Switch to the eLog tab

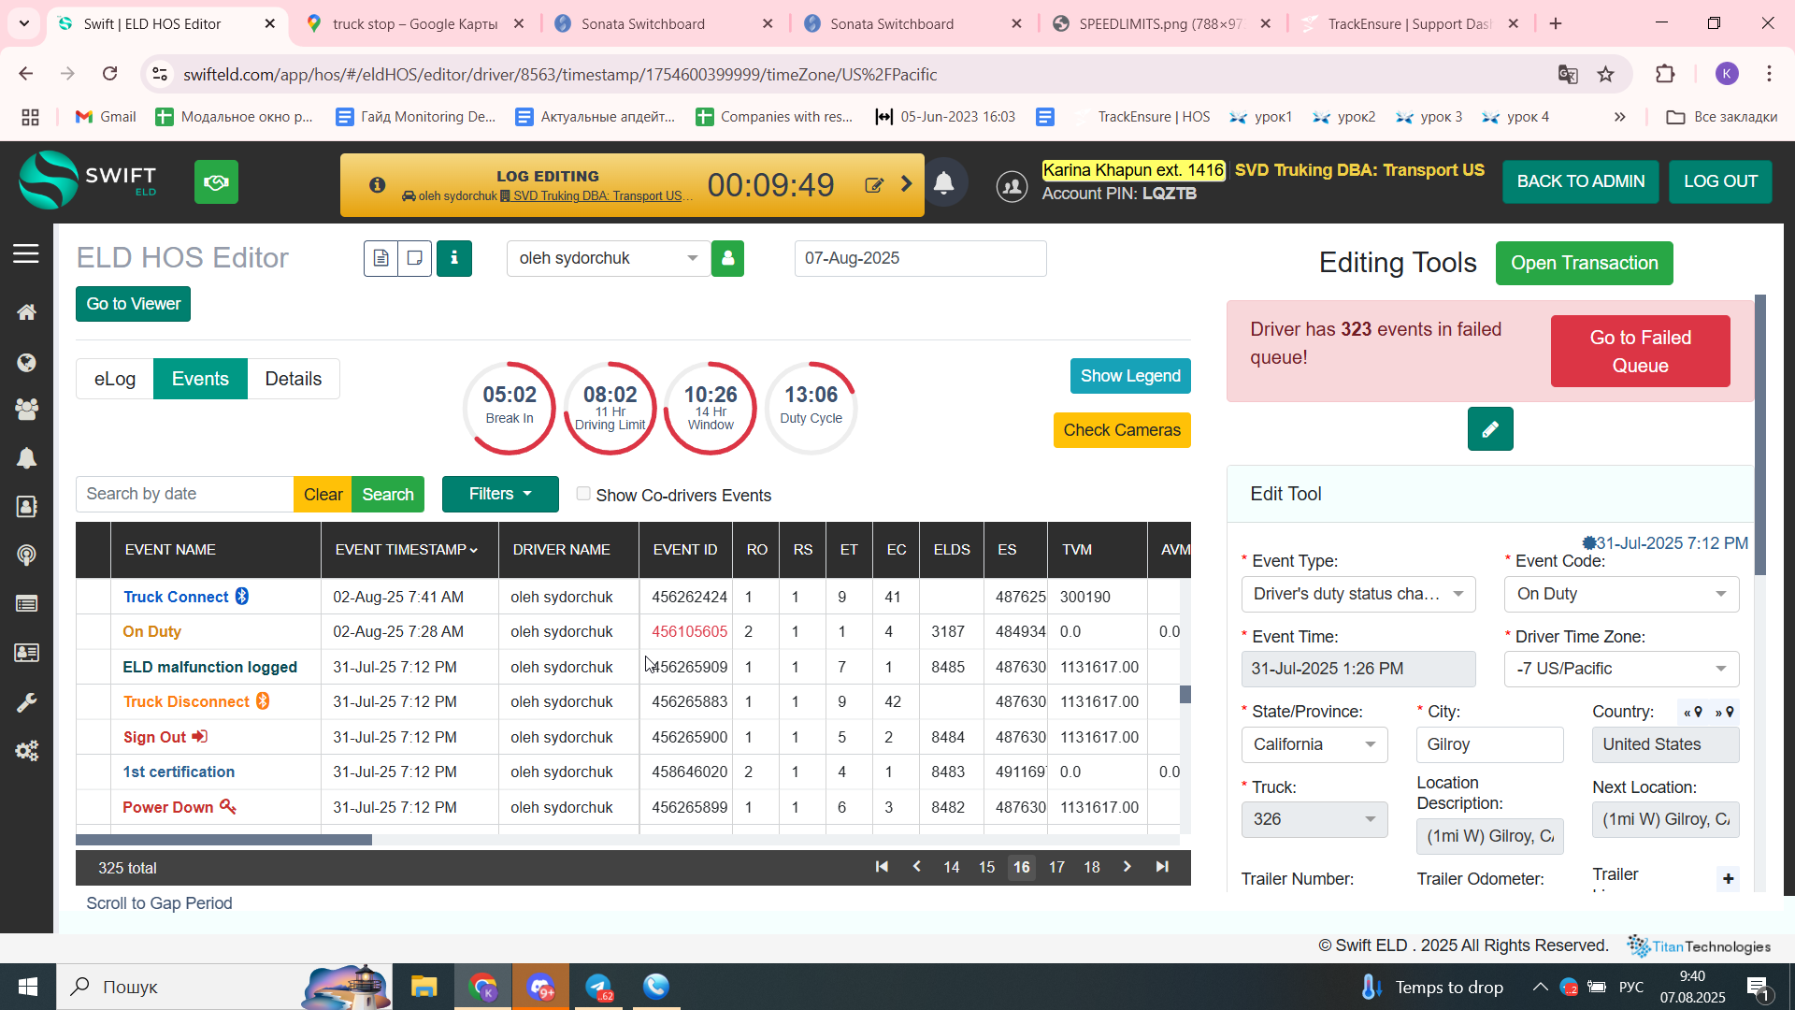coord(115,379)
